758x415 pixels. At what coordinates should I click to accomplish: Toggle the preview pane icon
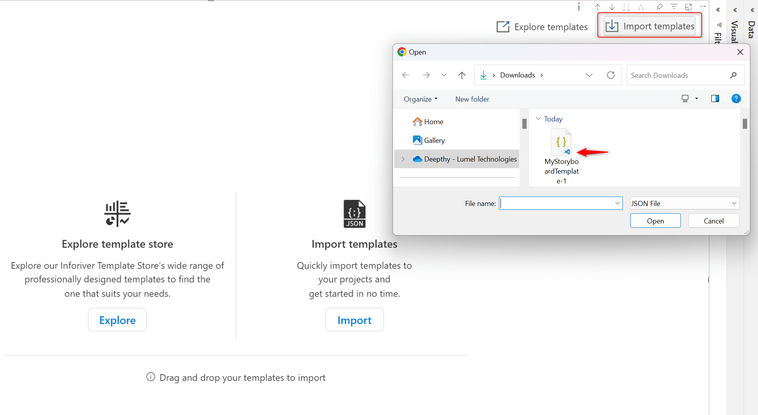point(715,98)
